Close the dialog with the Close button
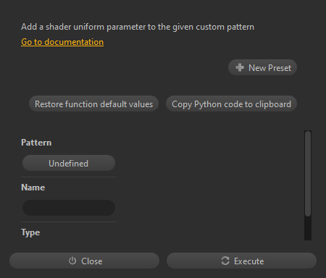This screenshot has height=278, width=326. pyautogui.click(x=84, y=261)
